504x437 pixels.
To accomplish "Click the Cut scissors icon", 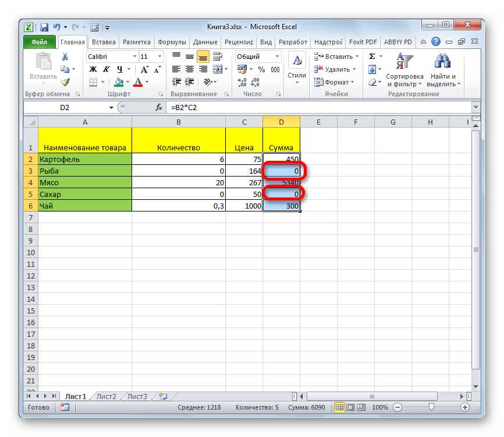I will [x=65, y=57].
